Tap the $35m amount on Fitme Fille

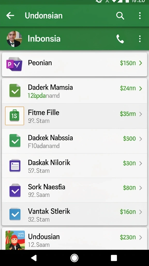(x=128, y=114)
